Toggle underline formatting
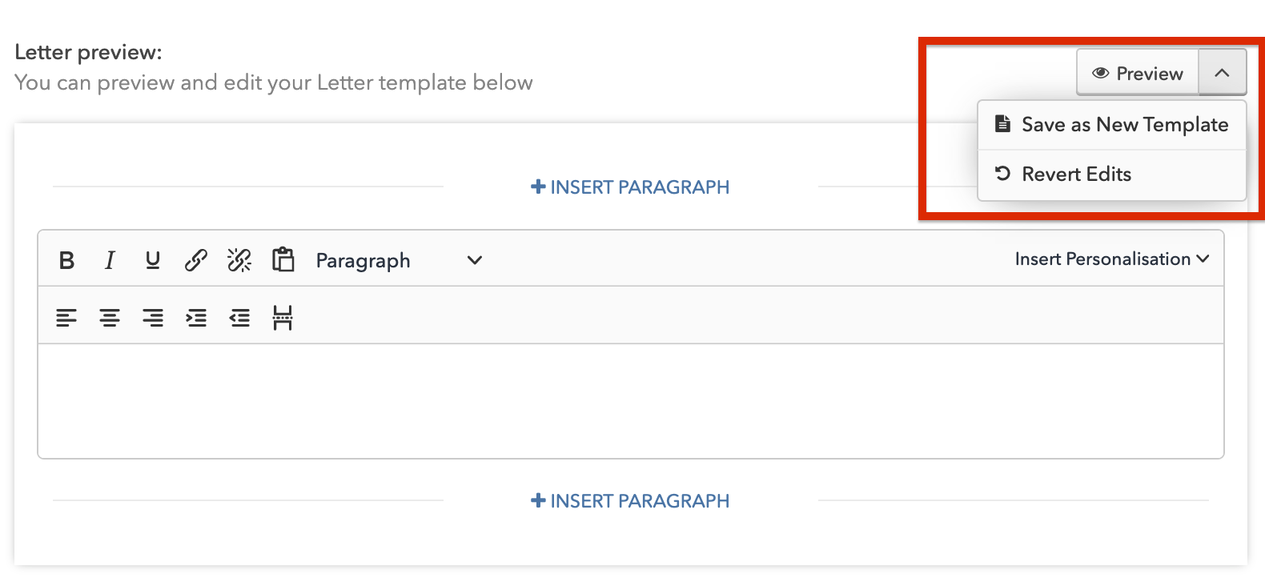Screen dimensions: 1265x586 click(153, 260)
